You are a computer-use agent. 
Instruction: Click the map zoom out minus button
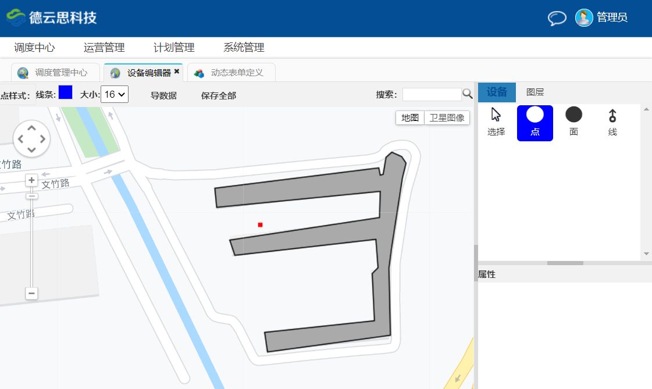32,294
